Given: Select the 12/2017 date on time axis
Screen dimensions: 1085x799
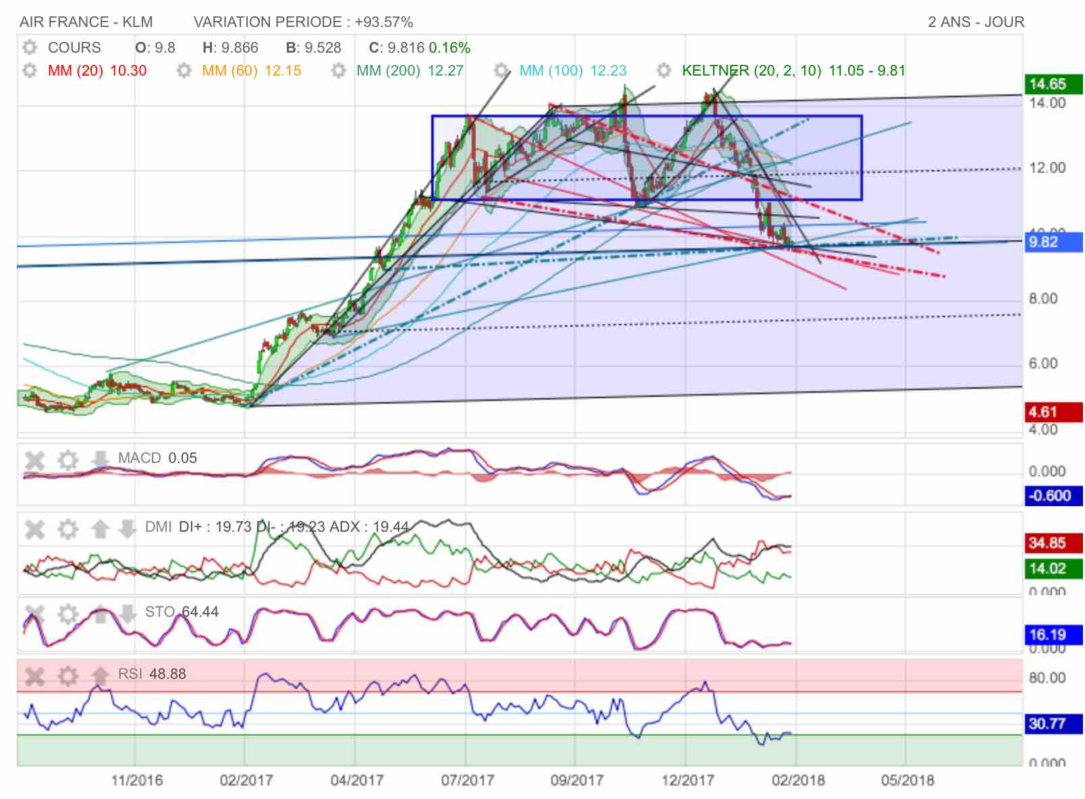Looking at the screenshot, I should [688, 781].
